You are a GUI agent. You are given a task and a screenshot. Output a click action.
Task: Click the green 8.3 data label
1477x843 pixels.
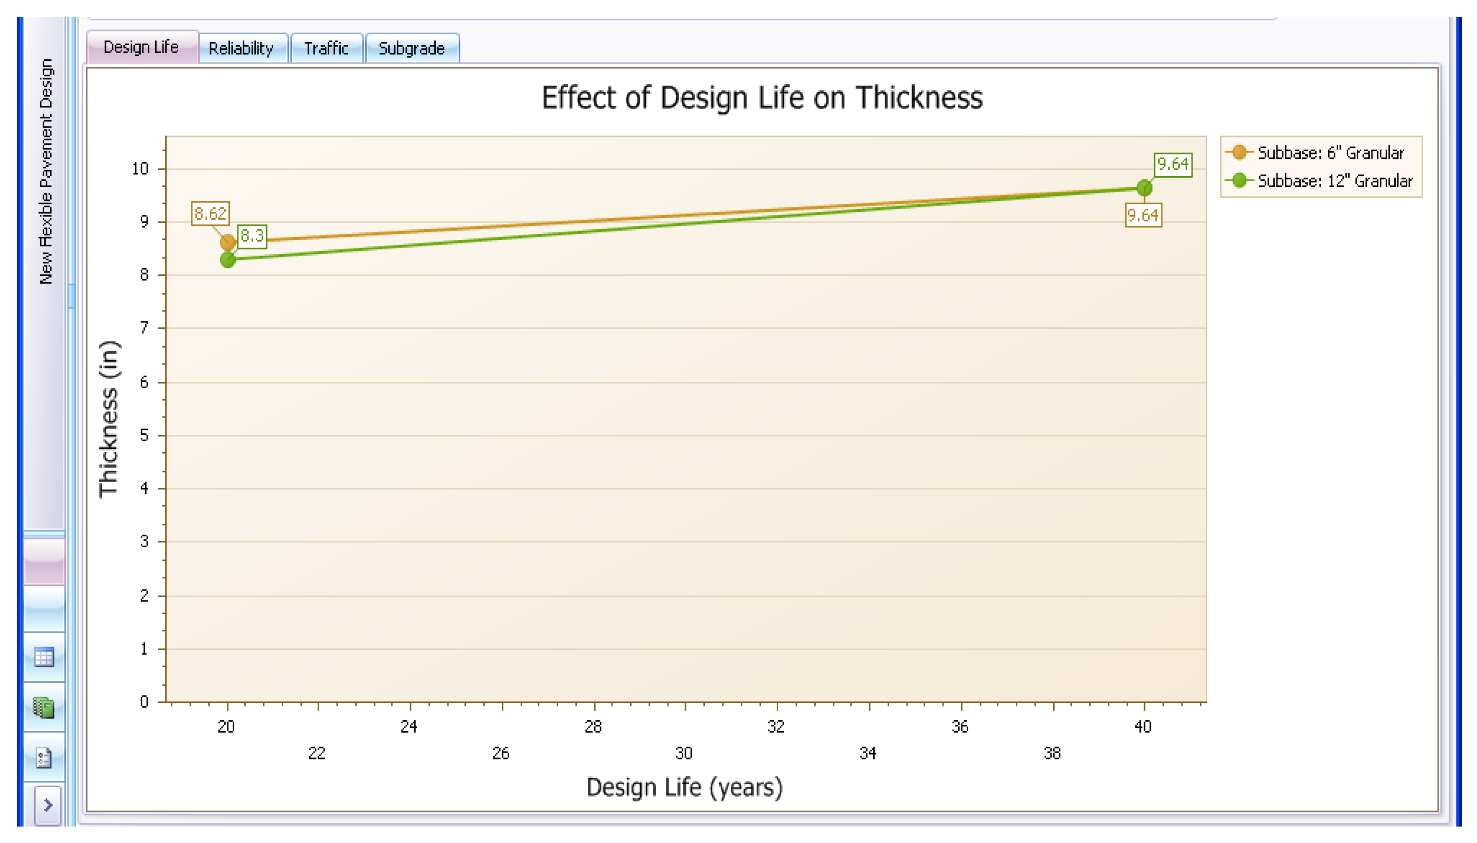click(252, 236)
